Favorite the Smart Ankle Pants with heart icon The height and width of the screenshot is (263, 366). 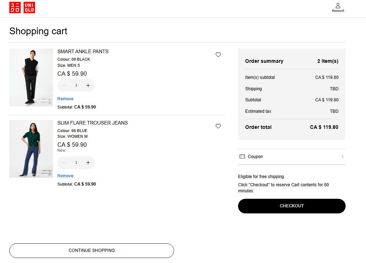(218, 55)
